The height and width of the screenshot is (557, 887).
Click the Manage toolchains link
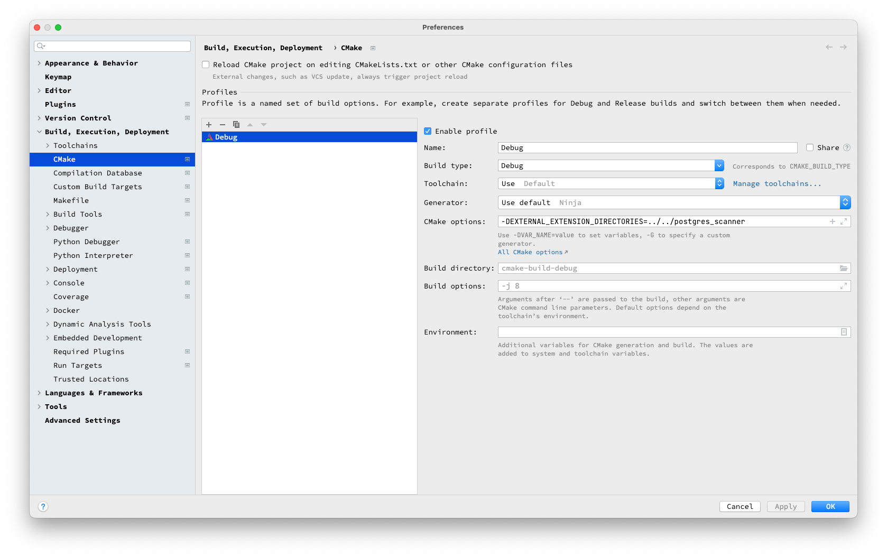(777, 183)
